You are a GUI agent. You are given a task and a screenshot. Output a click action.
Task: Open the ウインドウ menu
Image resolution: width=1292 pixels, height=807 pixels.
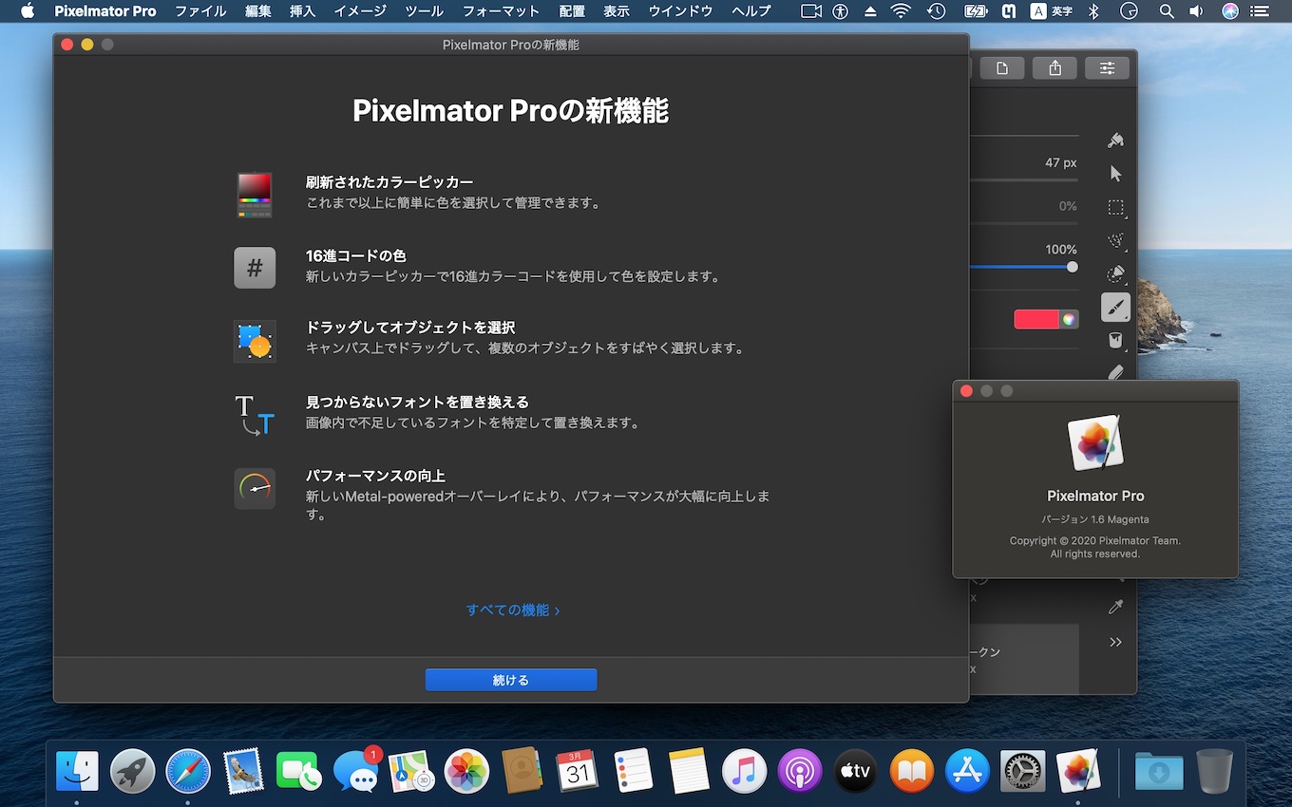point(680,11)
